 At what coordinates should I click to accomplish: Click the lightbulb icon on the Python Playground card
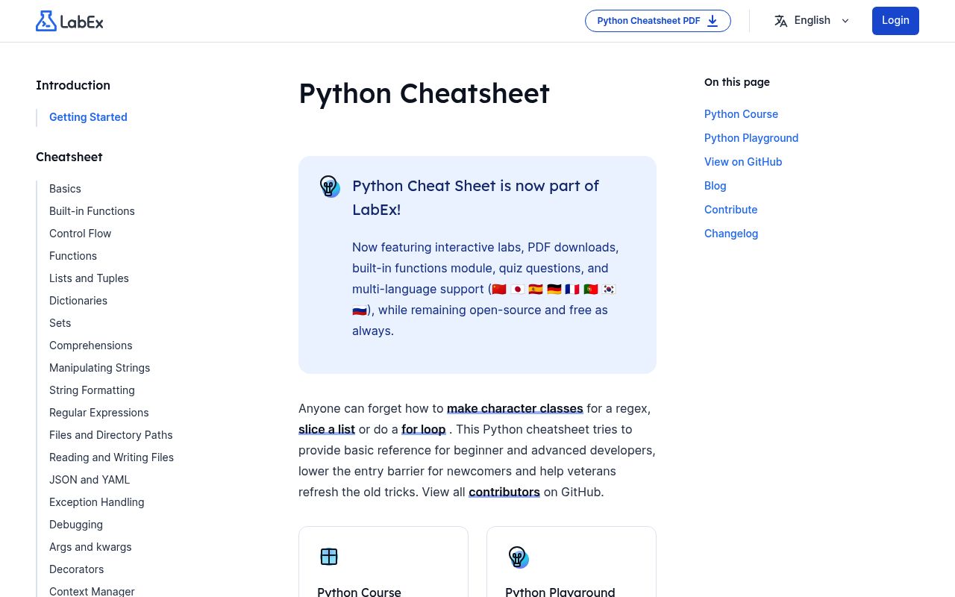pos(517,557)
